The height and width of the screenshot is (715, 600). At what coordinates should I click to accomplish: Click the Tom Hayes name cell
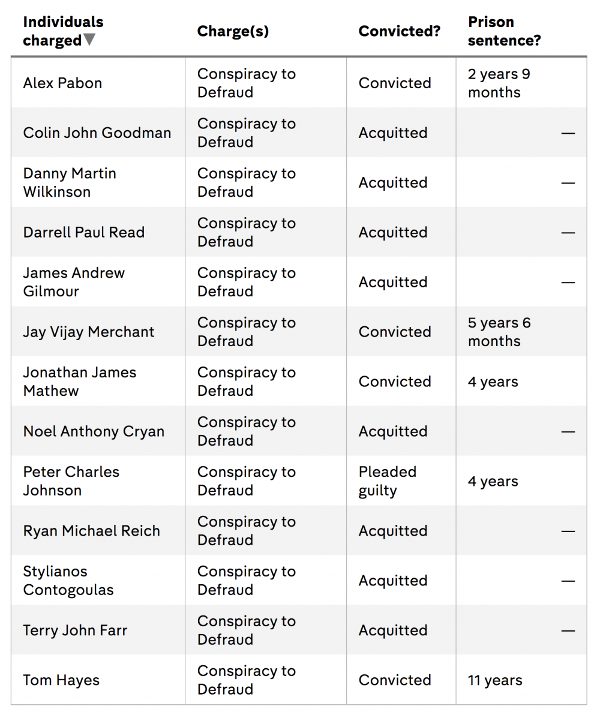point(61,680)
